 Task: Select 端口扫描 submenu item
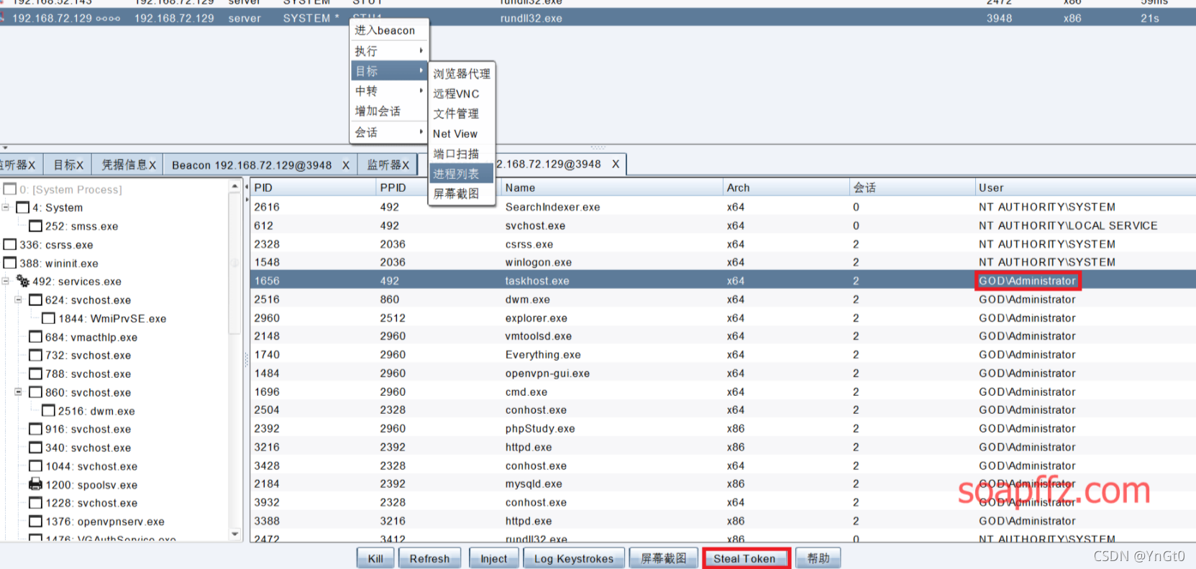click(x=462, y=154)
